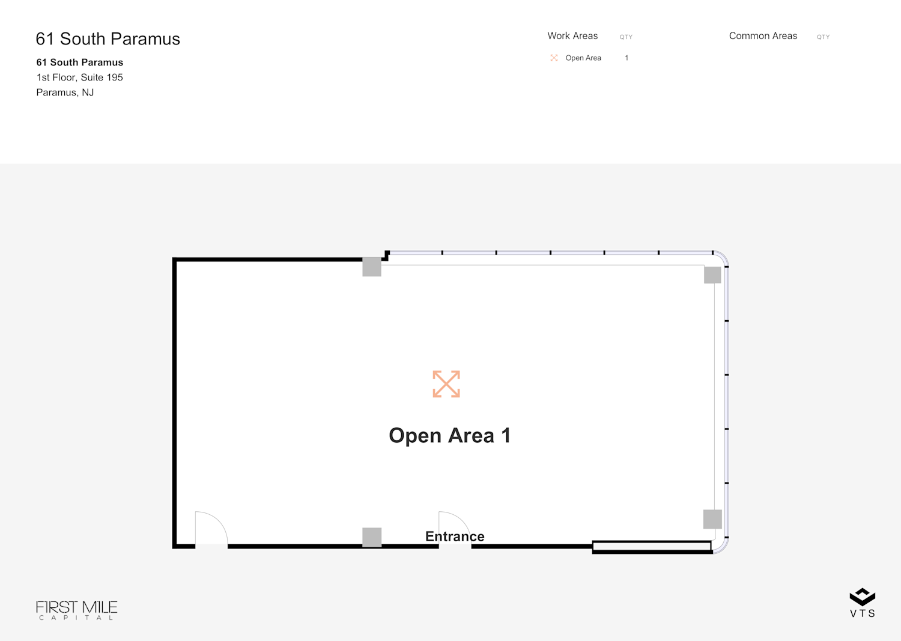
Task: Click the bold "61 South Paramus" subtitle
Action: point(80,62)
